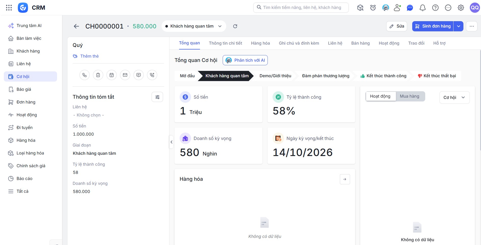Click the CRM logo icon
481x245 pixels.
[x=23, y=8]
